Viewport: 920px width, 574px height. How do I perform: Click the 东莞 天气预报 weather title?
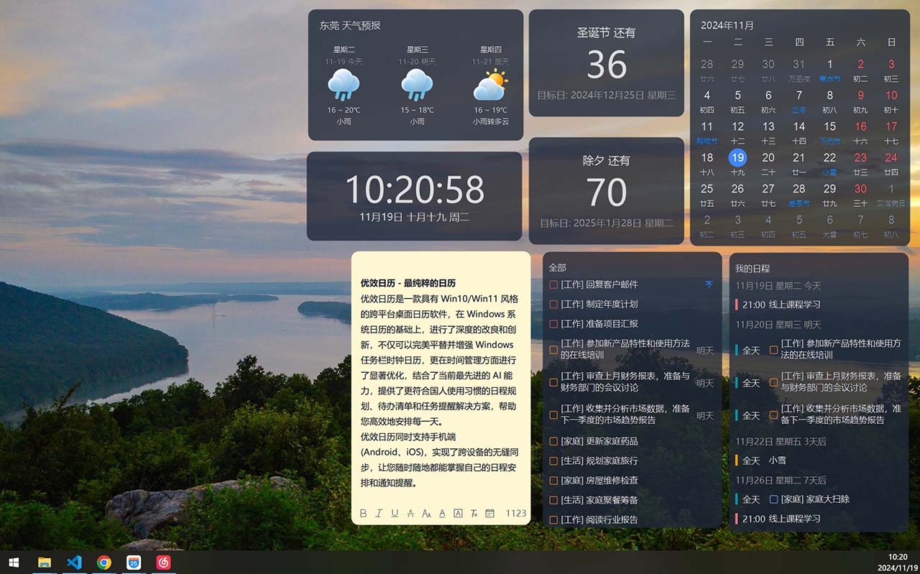click(350, 25)
